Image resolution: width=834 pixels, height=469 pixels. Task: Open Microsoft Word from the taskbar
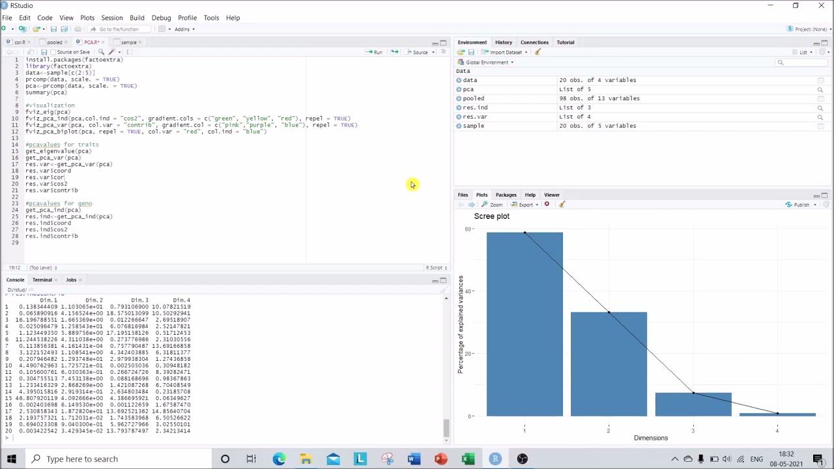click(414, 459)
